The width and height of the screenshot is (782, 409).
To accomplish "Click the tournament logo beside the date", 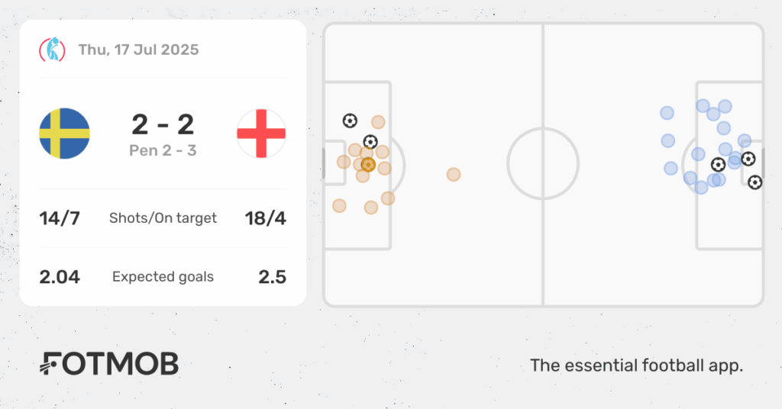I will click(53, 50).
